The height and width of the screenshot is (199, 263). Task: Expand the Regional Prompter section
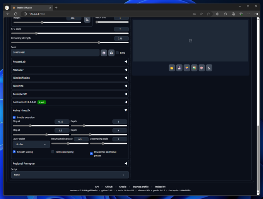click(x=70, y=163)
